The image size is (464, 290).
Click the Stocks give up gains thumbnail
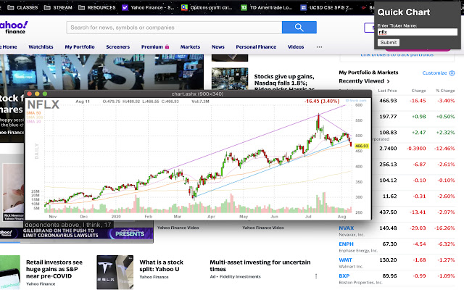click(x=230, y=79)
